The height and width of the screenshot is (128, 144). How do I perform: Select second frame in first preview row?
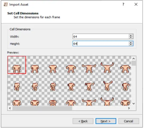point(35,69)
